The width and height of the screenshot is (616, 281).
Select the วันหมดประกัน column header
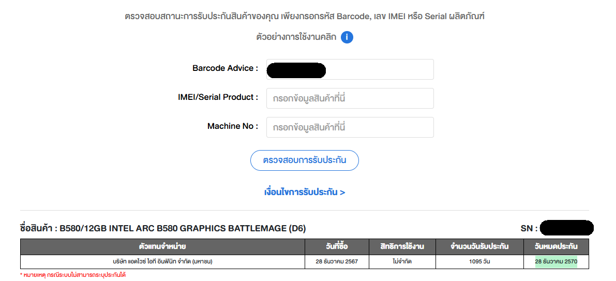pos(556,246)
